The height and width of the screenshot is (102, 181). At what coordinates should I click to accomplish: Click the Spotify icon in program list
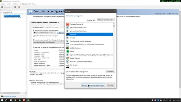(68, 51)
